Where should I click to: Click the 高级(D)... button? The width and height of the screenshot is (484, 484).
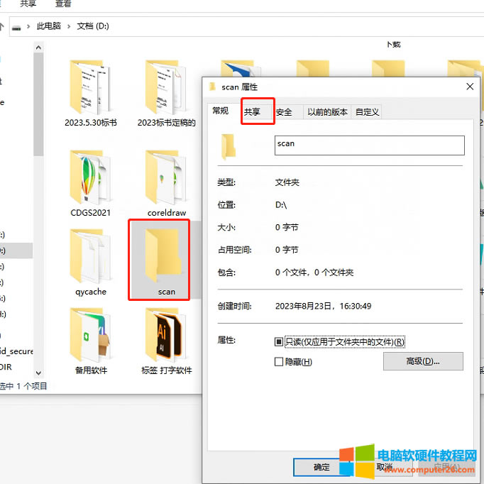click(x=423, y=361)
